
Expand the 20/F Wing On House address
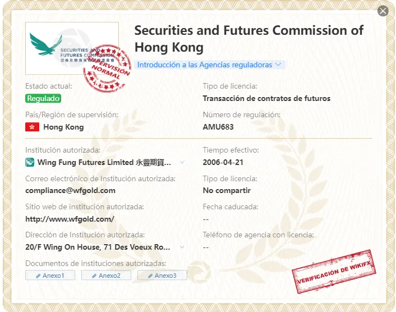point(182,247)
